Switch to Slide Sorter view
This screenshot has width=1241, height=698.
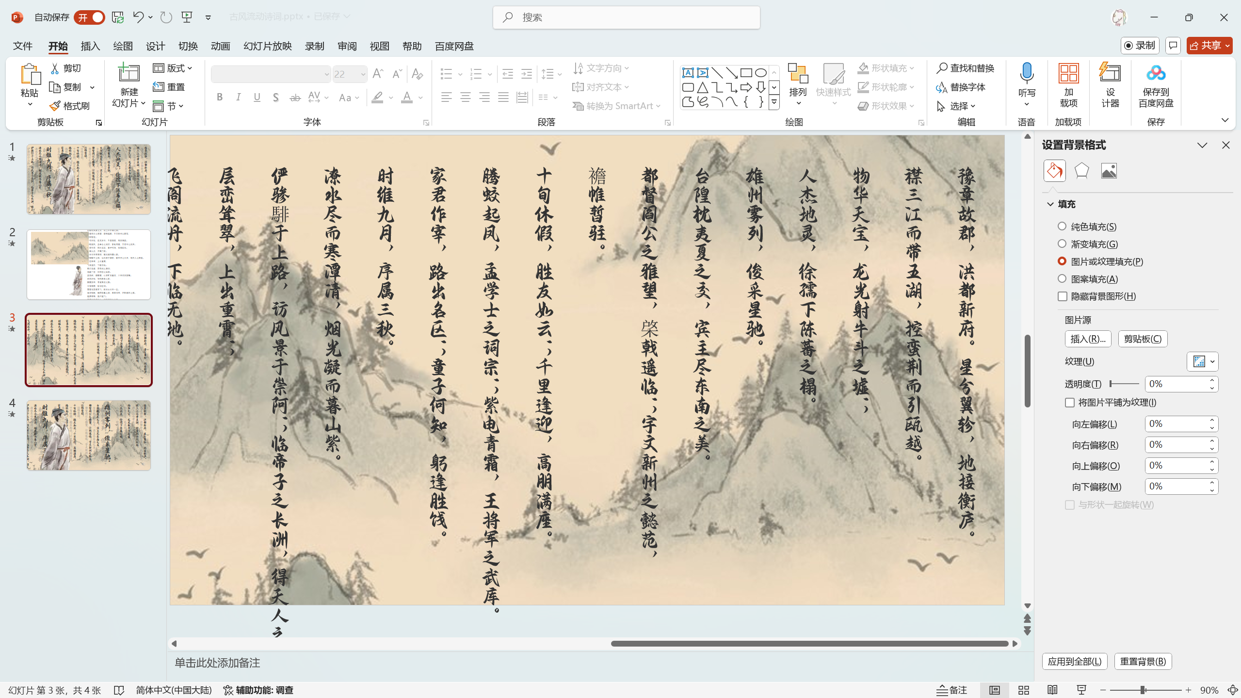(1024, 690)
